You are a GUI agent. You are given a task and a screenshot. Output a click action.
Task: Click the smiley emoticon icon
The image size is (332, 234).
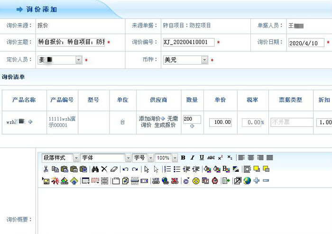(195, 181)
